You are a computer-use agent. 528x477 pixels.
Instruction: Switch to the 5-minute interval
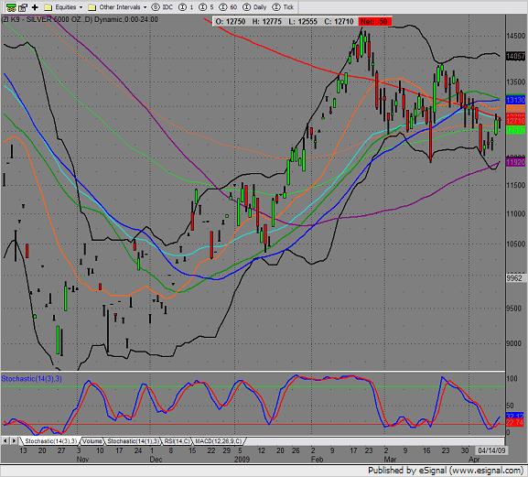(x=206, y=7)
